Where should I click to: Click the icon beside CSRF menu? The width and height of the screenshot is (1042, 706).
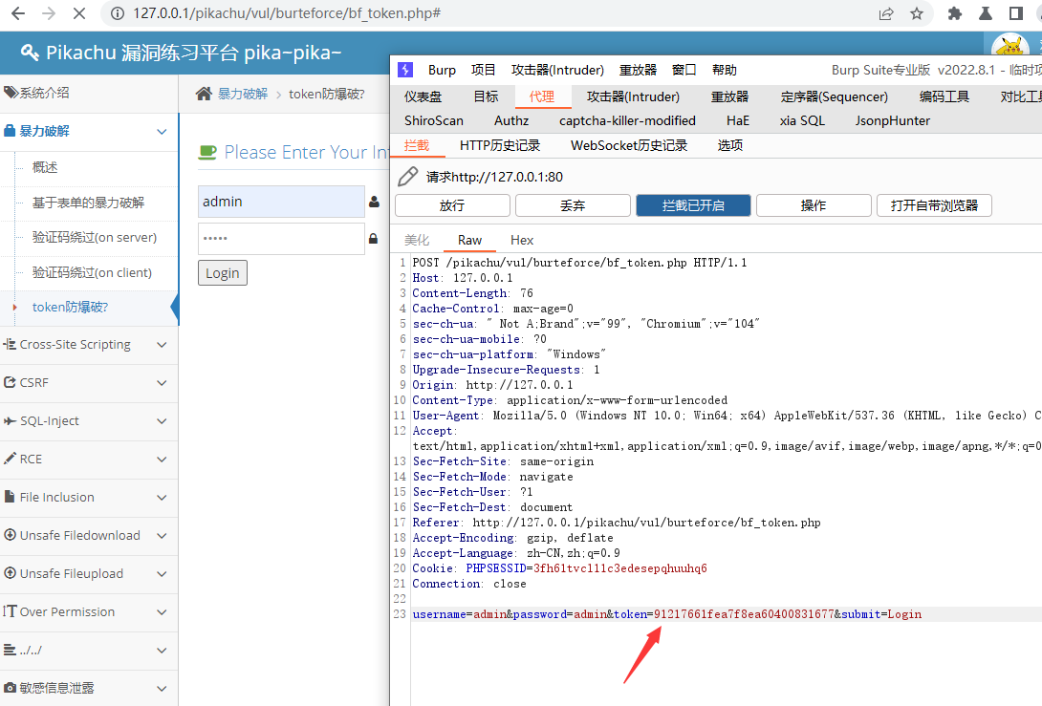tap(10, 382)
